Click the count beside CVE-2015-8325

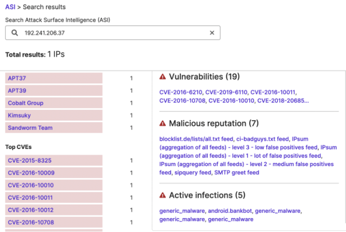tap(131, 160)
